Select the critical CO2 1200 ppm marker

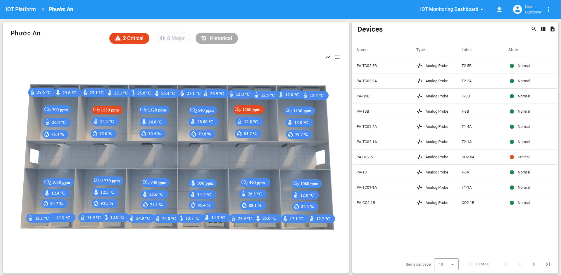point(248,110)
